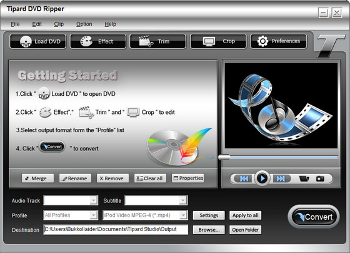Image resolution: width=350 pixels, height=253 pixels.
Task: Click the Merge button
Action: point(37,178)
